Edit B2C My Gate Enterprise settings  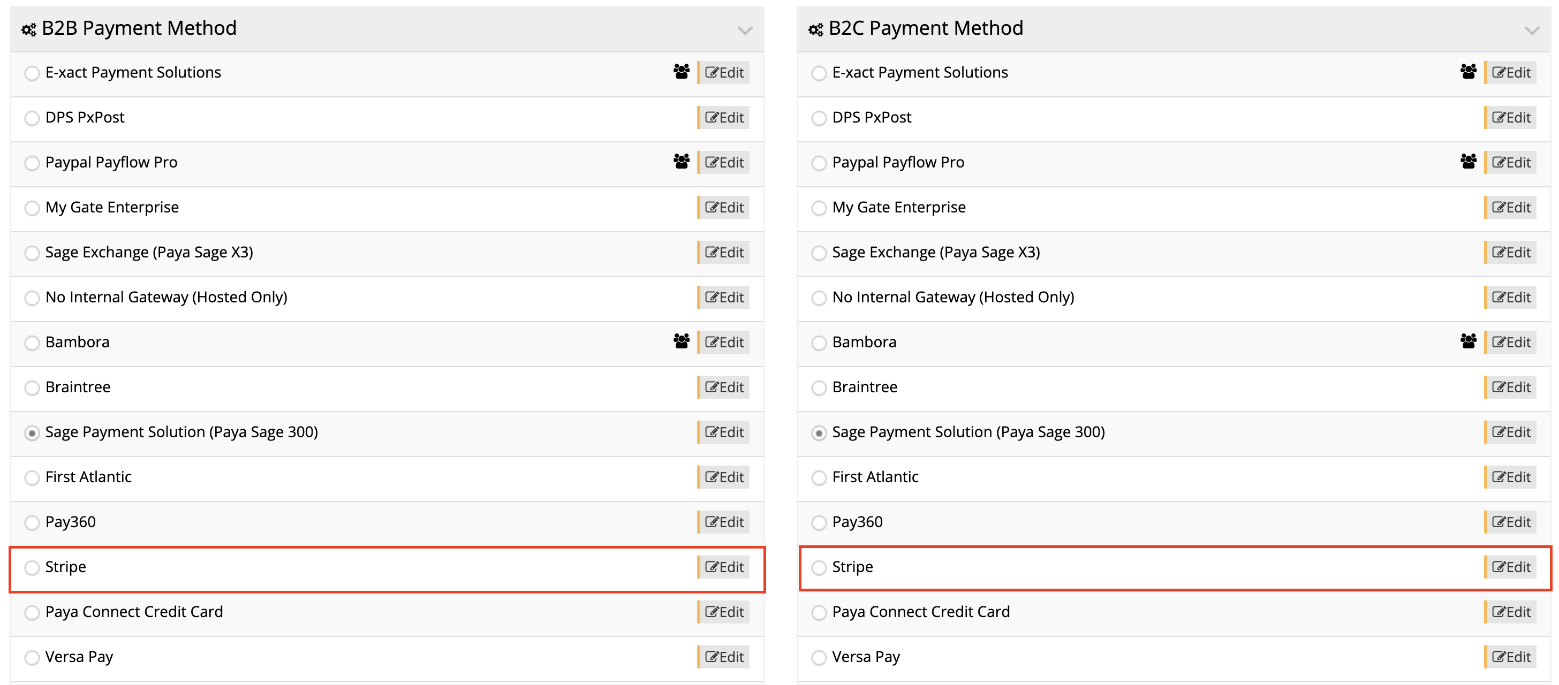(x=1511, y=208)
